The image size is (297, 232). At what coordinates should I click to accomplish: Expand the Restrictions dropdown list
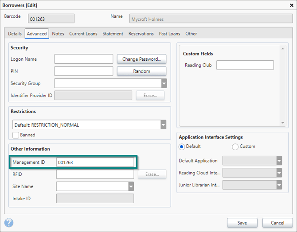click(163, 125)
